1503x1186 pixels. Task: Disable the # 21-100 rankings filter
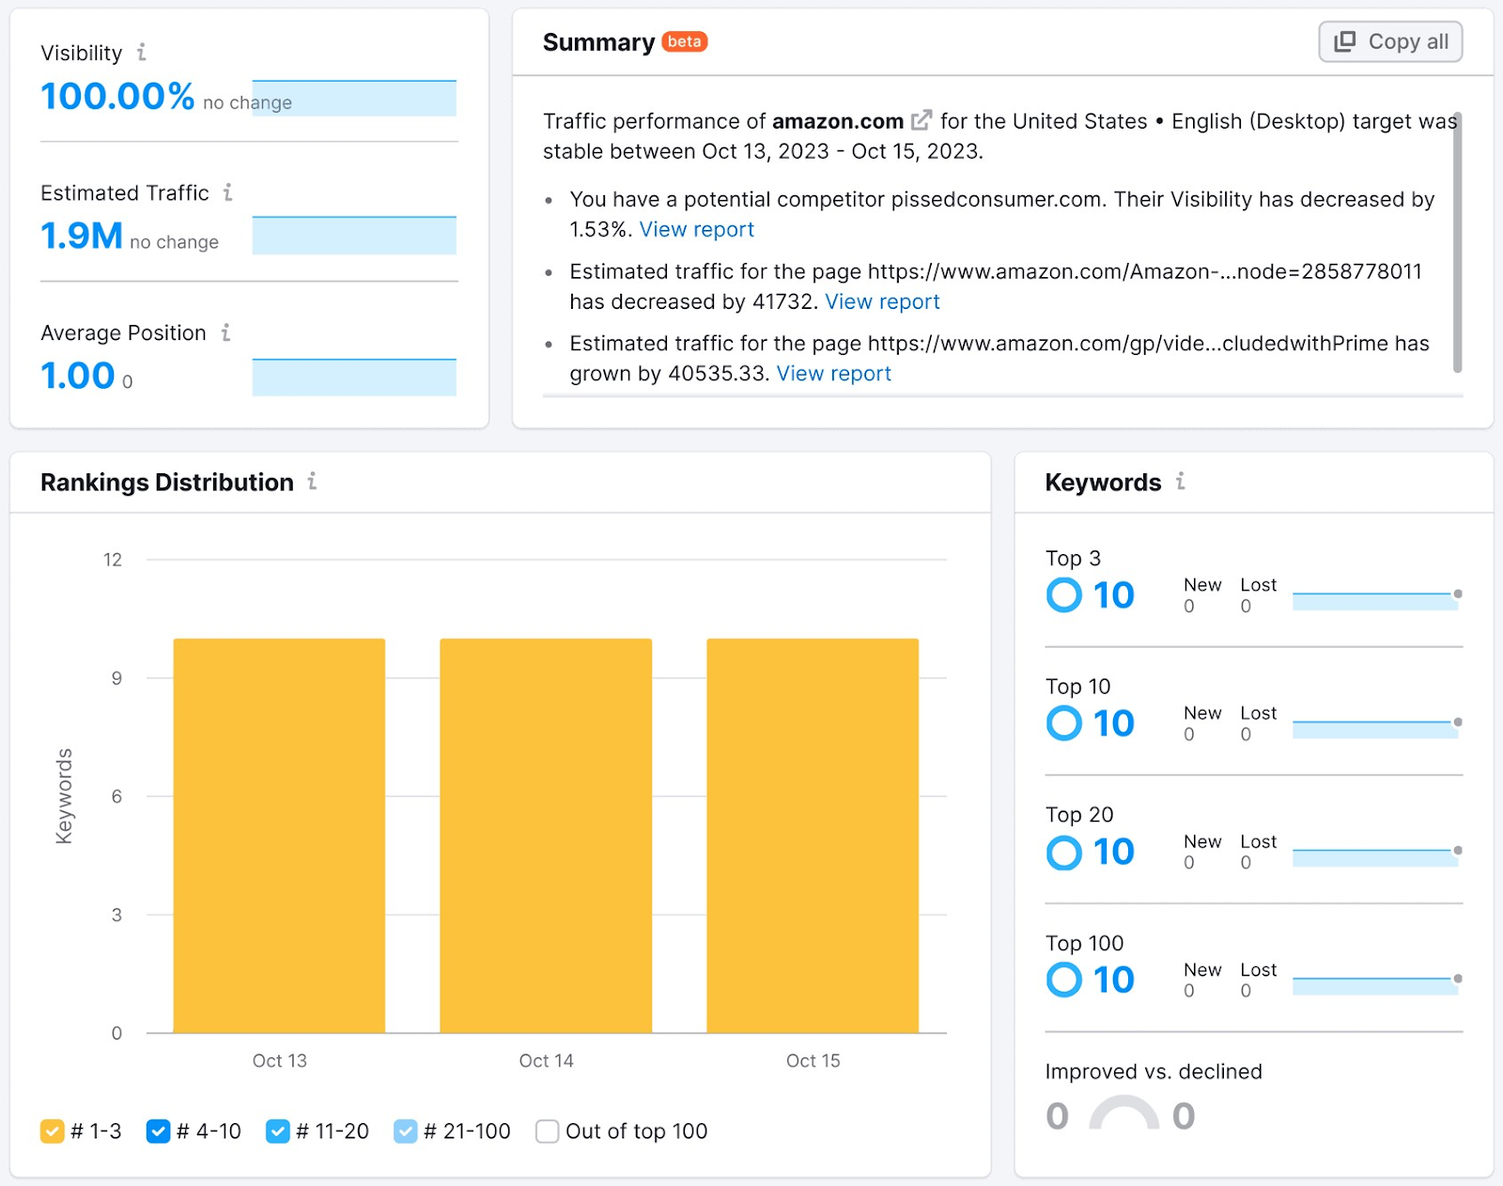405,1132
